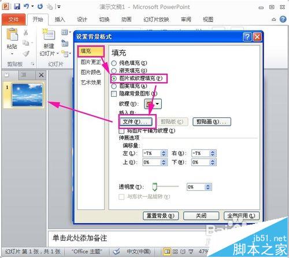289x258 pixels.
Task: Open the Review ribbon tab
Action: pyautogui.click(x=186, y=20)
